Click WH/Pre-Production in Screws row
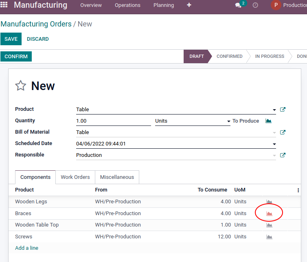Viewport: 307px width, 262px height. click(118, 236)
